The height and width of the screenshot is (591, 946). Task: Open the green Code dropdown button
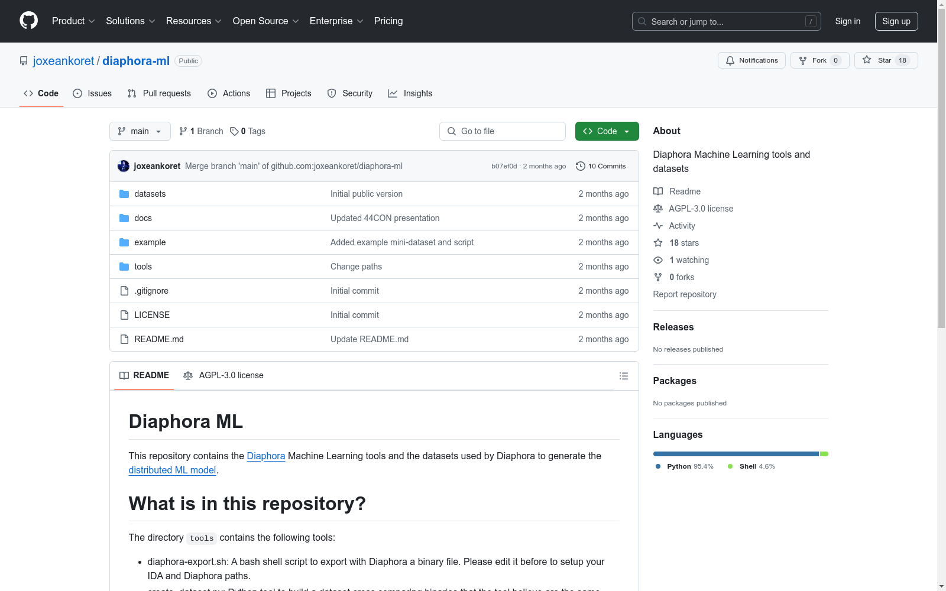[607, 131]
